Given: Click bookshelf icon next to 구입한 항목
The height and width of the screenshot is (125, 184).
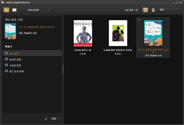Looking at the screenshot, I should pyautogui.click(x=6, y=65).
